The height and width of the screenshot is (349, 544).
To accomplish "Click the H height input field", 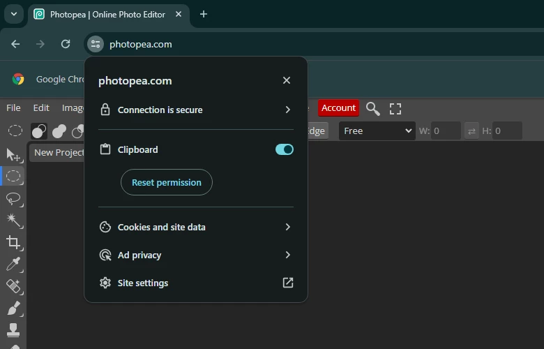I will click(507, 131).
